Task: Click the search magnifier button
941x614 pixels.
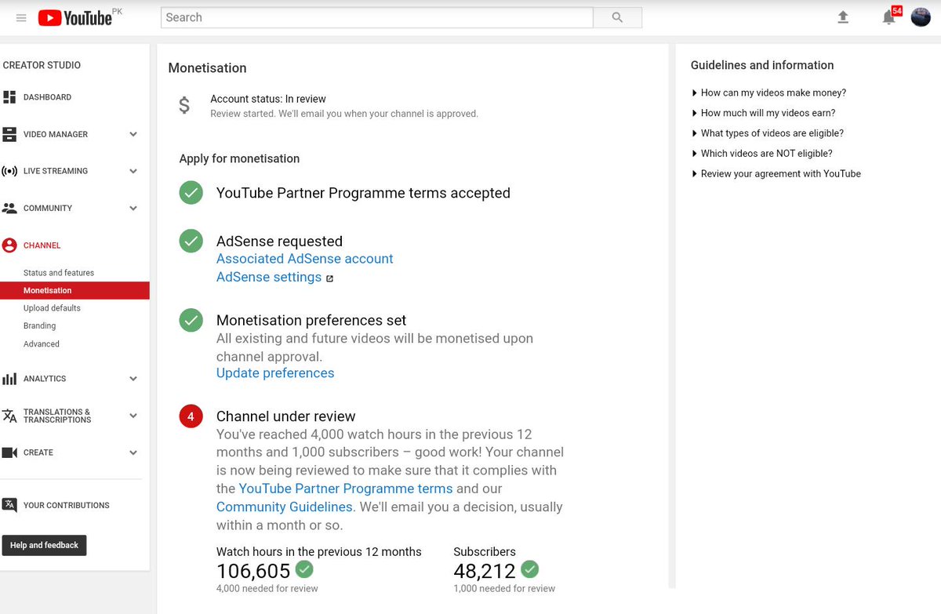Action: click(617, 17)
